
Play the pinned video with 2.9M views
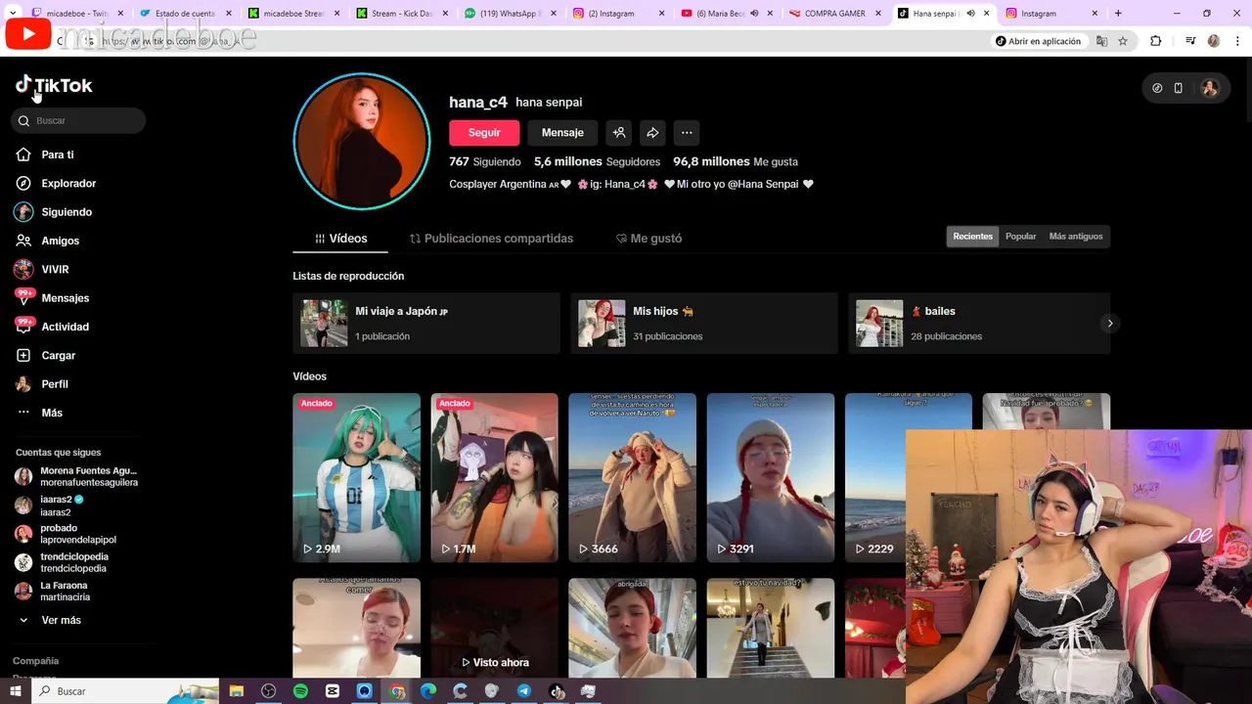pyautogui.click(x=356, y=477)
